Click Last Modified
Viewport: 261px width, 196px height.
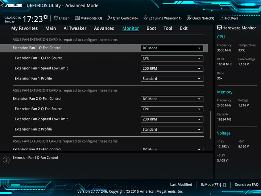(181, 184)
